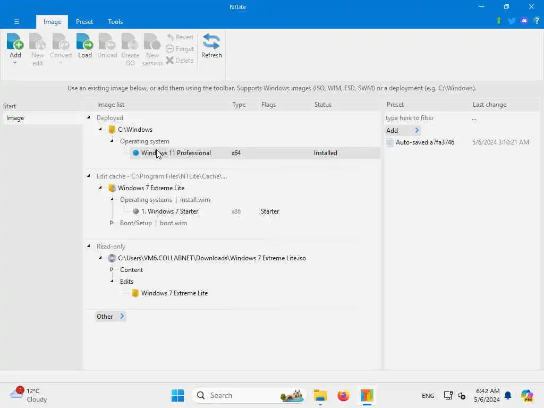Click the Starter flag cell
The width and height of the screenshot is (544, 408).
[x=269, y=211]
